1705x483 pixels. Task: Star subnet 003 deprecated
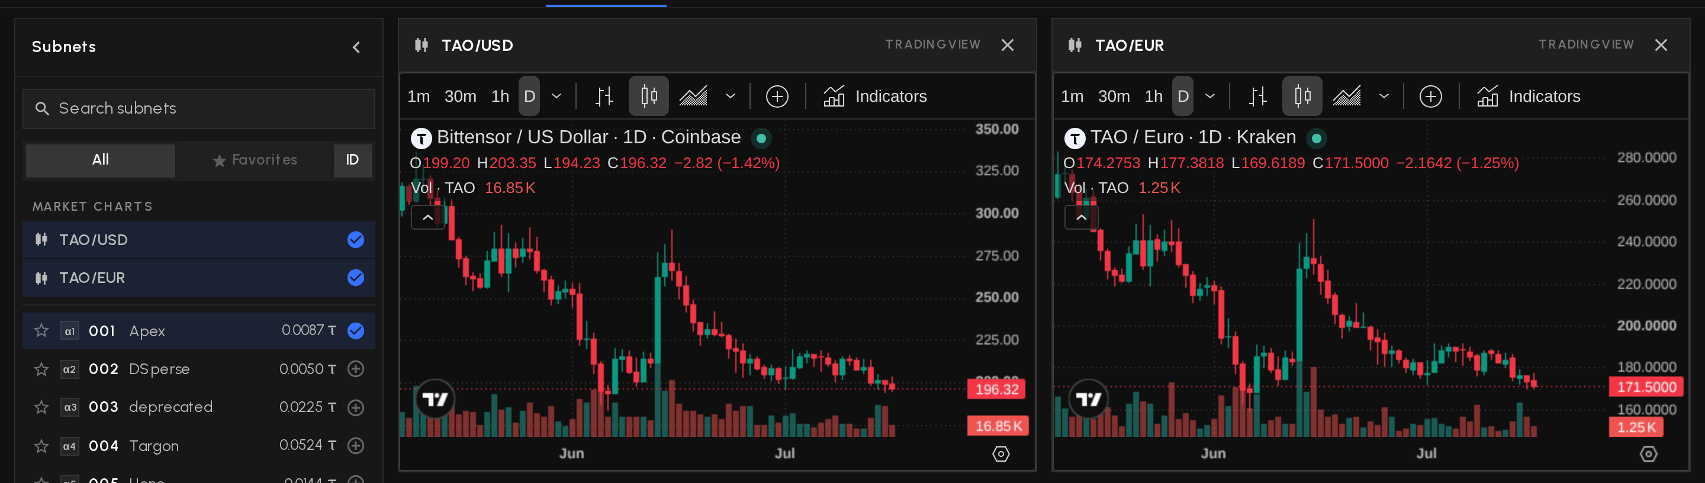[x=41, y=407]
